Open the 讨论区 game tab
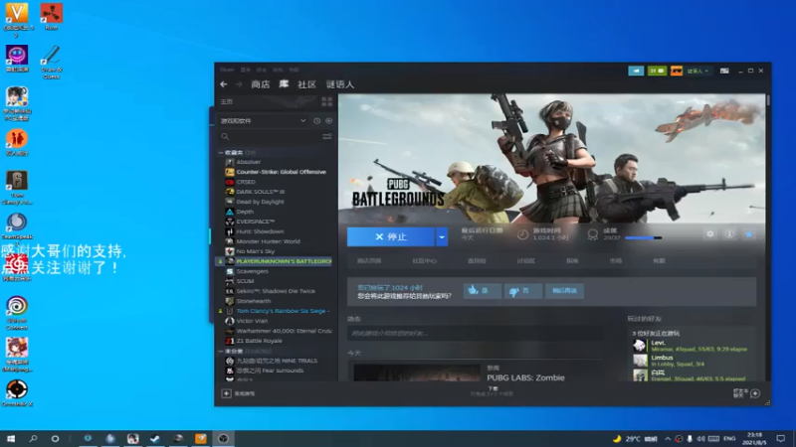Image resolution: width=796 pixels, height=447 pixels. point(525,260)
